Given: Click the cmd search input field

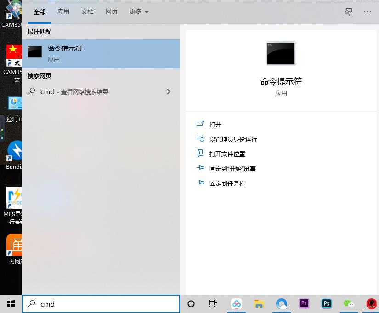Looking at the screenshot, I should pyautogui.click(x=101, y=304).
